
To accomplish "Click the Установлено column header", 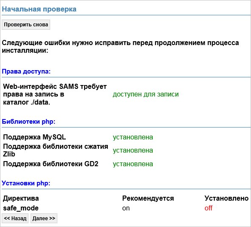I will pyautogui.click(x=226, y=199).
